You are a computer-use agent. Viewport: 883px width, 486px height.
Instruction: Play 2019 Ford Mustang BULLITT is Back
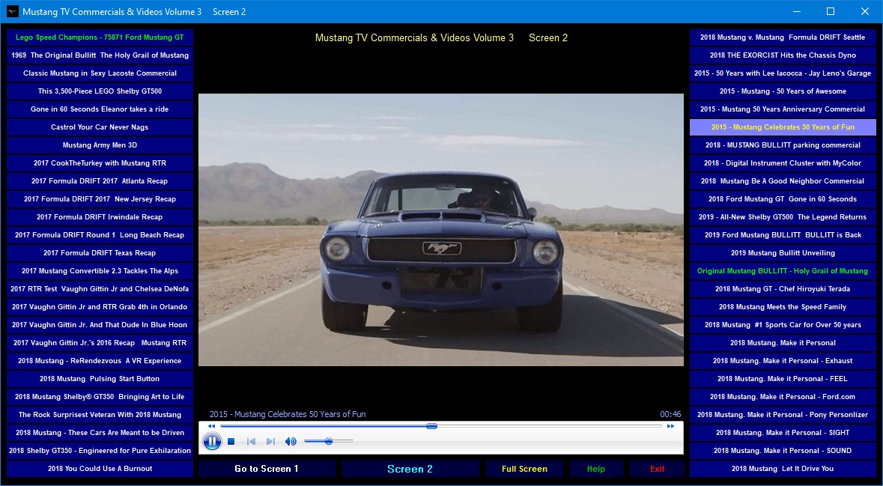(x=783, y=235)
